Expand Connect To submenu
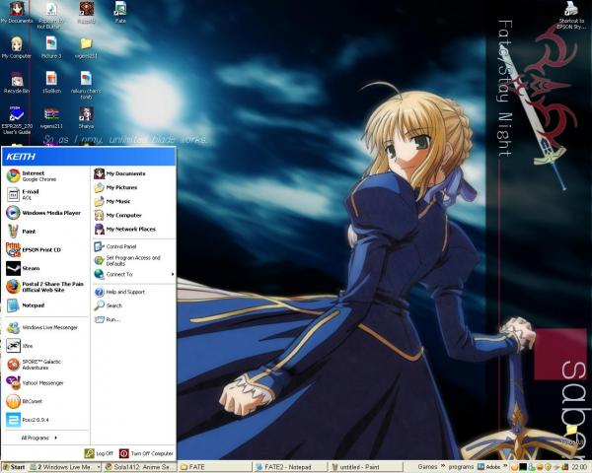 (x=133, y=274)
